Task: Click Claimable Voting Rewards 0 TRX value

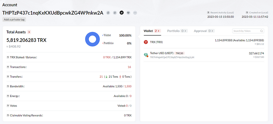Action: (x=128, y=115)
